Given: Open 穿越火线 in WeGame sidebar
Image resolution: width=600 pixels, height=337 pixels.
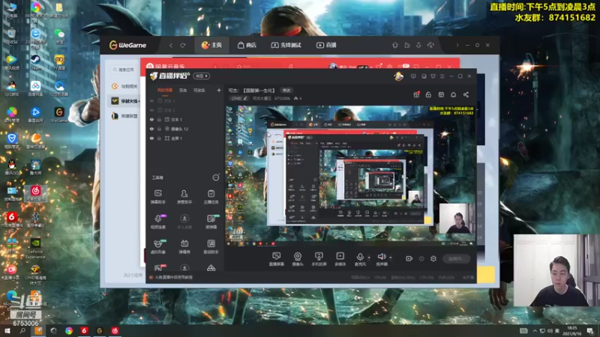Looking at the screenshot, I should 124,101.
